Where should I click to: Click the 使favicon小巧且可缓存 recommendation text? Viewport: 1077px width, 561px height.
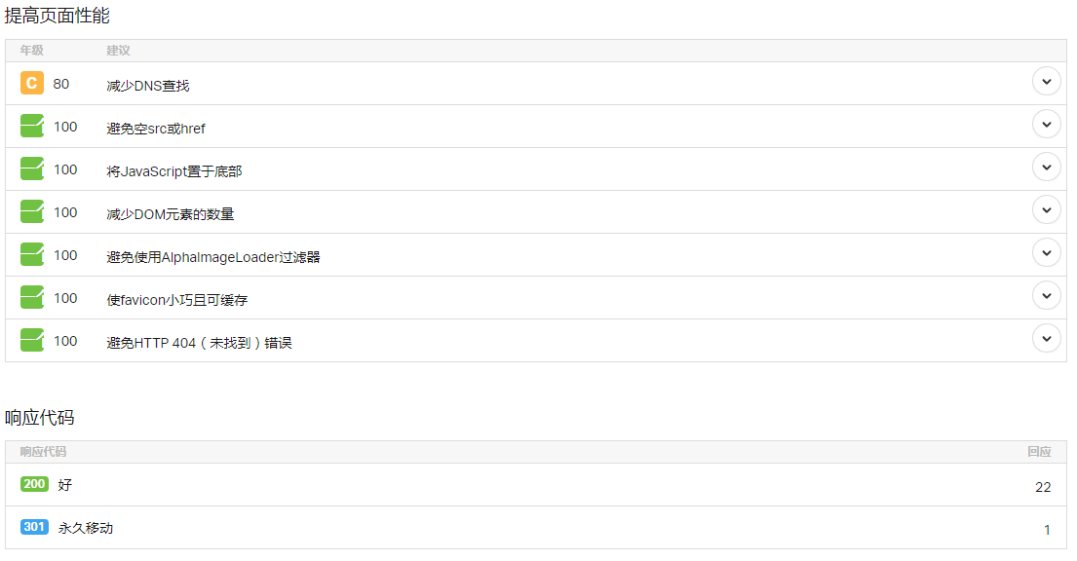point(177,300)
